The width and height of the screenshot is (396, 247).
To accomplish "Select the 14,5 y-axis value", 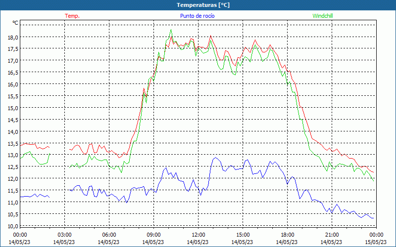I will pos(13,120).
